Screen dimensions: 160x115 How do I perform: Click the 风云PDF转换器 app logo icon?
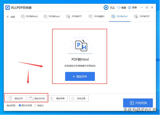pyautogui.click(x=7, y=8)
